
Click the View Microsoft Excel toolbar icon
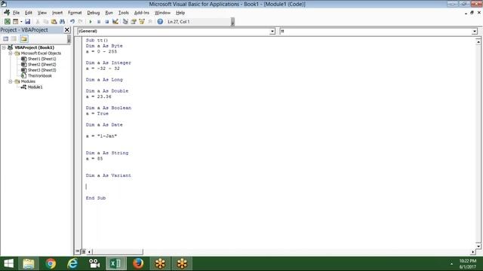(x=7, y=22)
